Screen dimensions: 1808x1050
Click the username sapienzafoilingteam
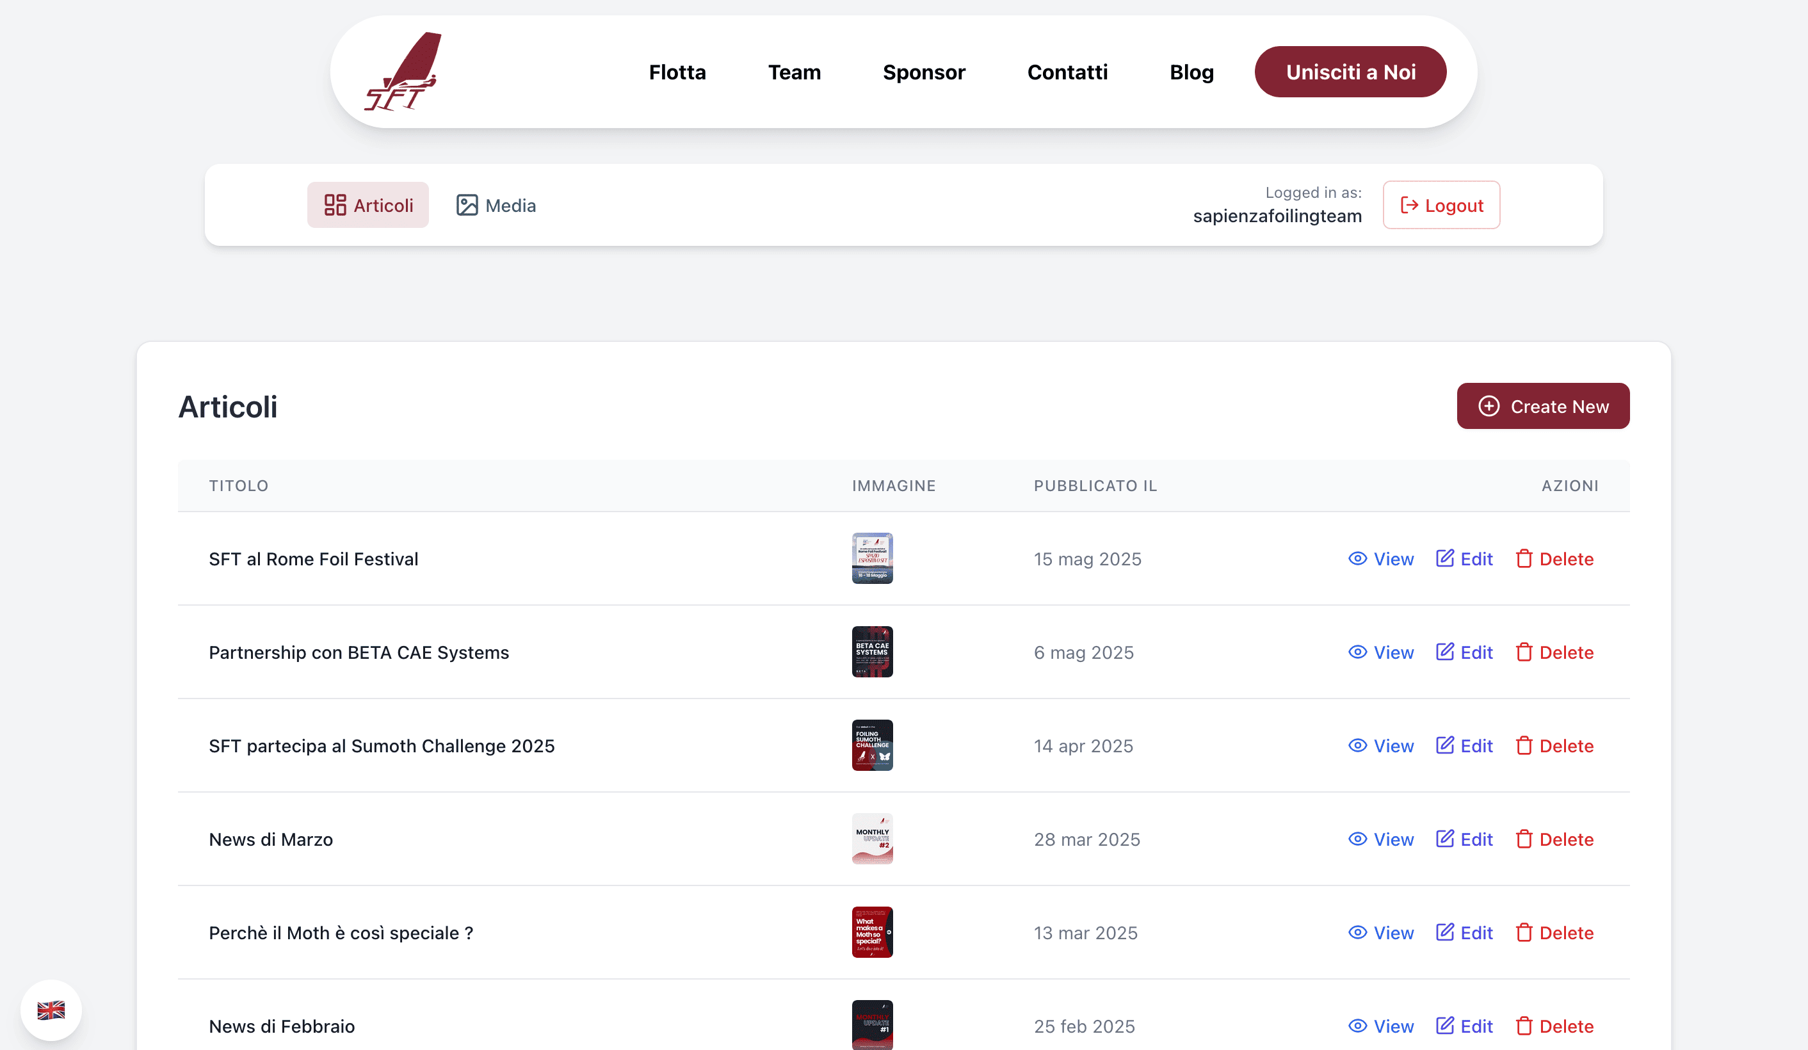(1277, 216)
